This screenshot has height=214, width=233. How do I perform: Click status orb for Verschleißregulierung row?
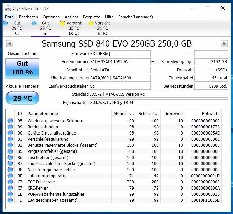pyautogui.click(x=10, y=139)
